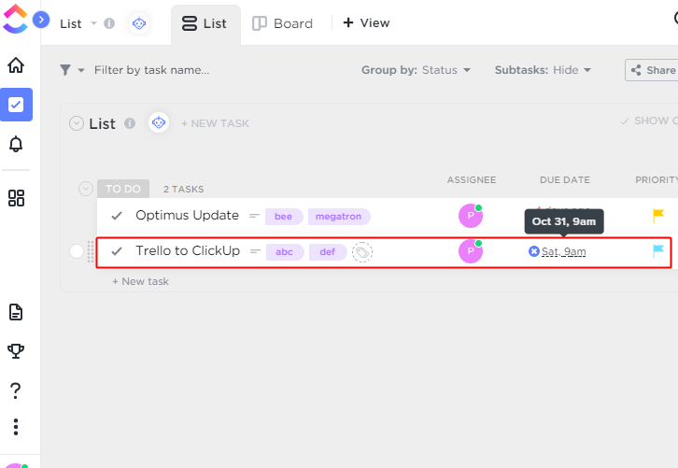The image size is (678, 468).
Task: Collapse the List section with circle chevron
Action: [x=77, y=123]
